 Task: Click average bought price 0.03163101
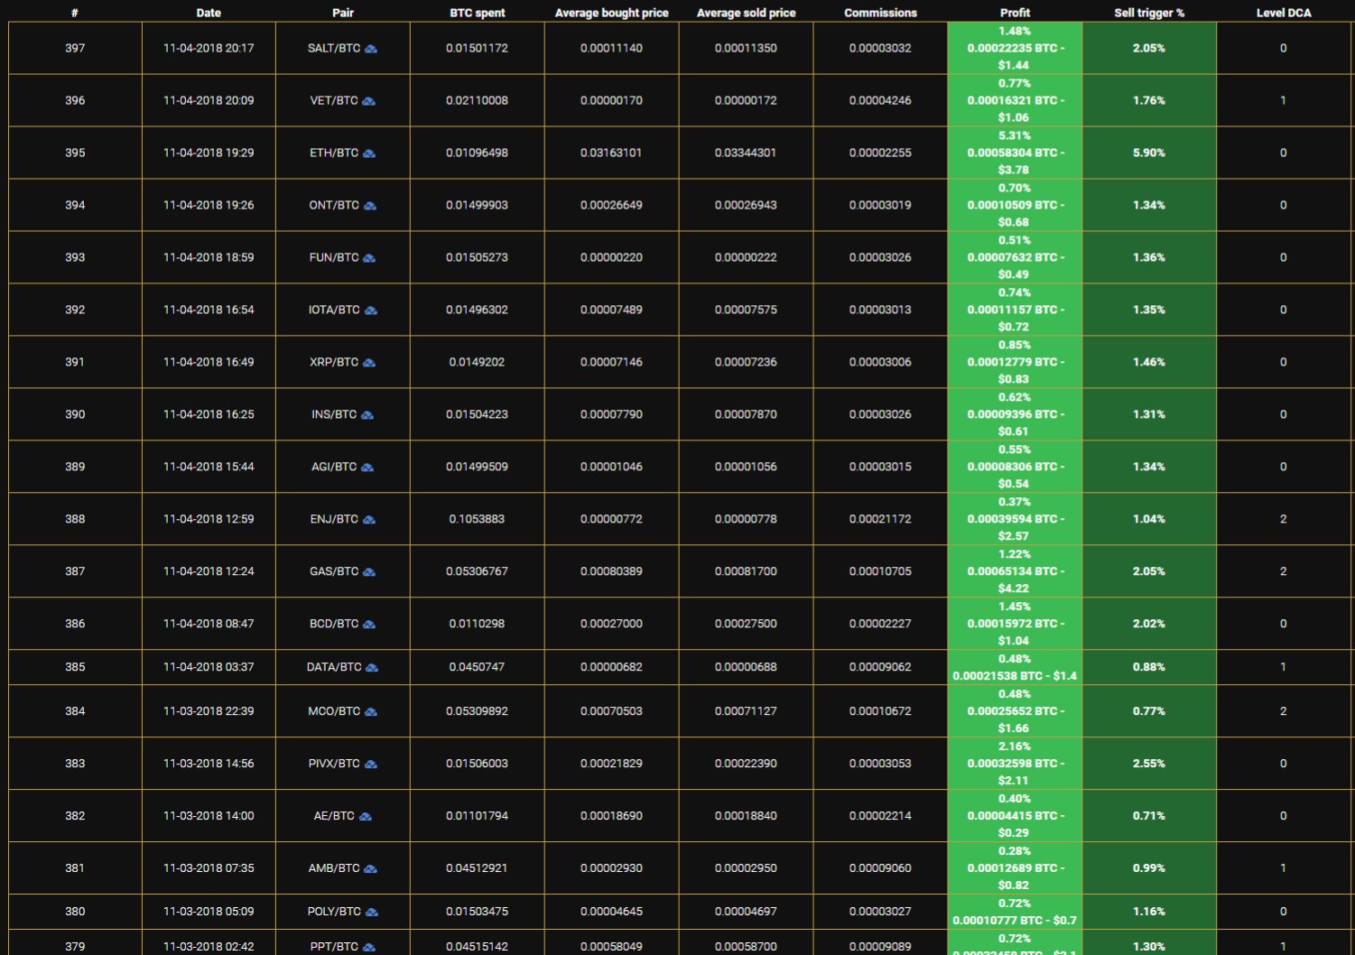pos(611,153)
